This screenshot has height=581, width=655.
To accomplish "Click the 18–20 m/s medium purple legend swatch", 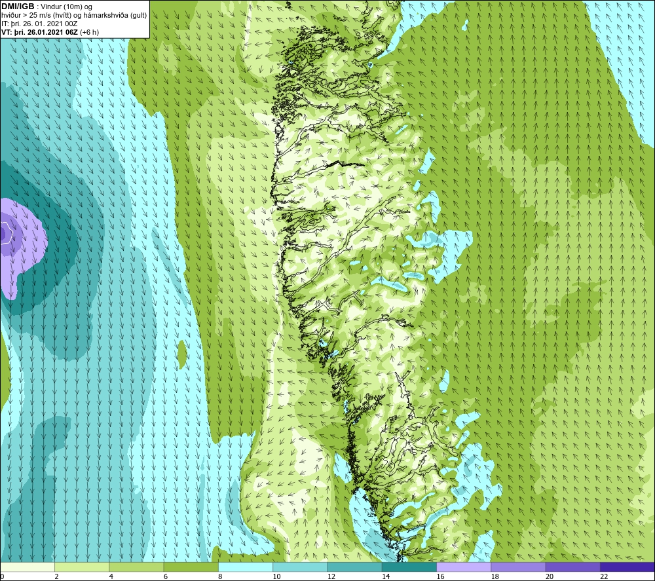I will 518,567.
